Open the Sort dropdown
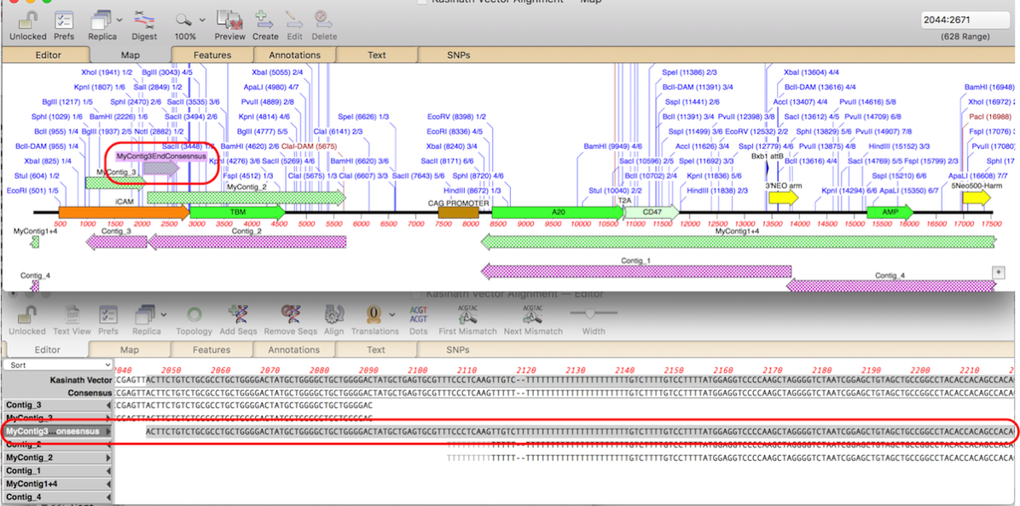Screen dimensions: 1020x506 coord(57,365)
